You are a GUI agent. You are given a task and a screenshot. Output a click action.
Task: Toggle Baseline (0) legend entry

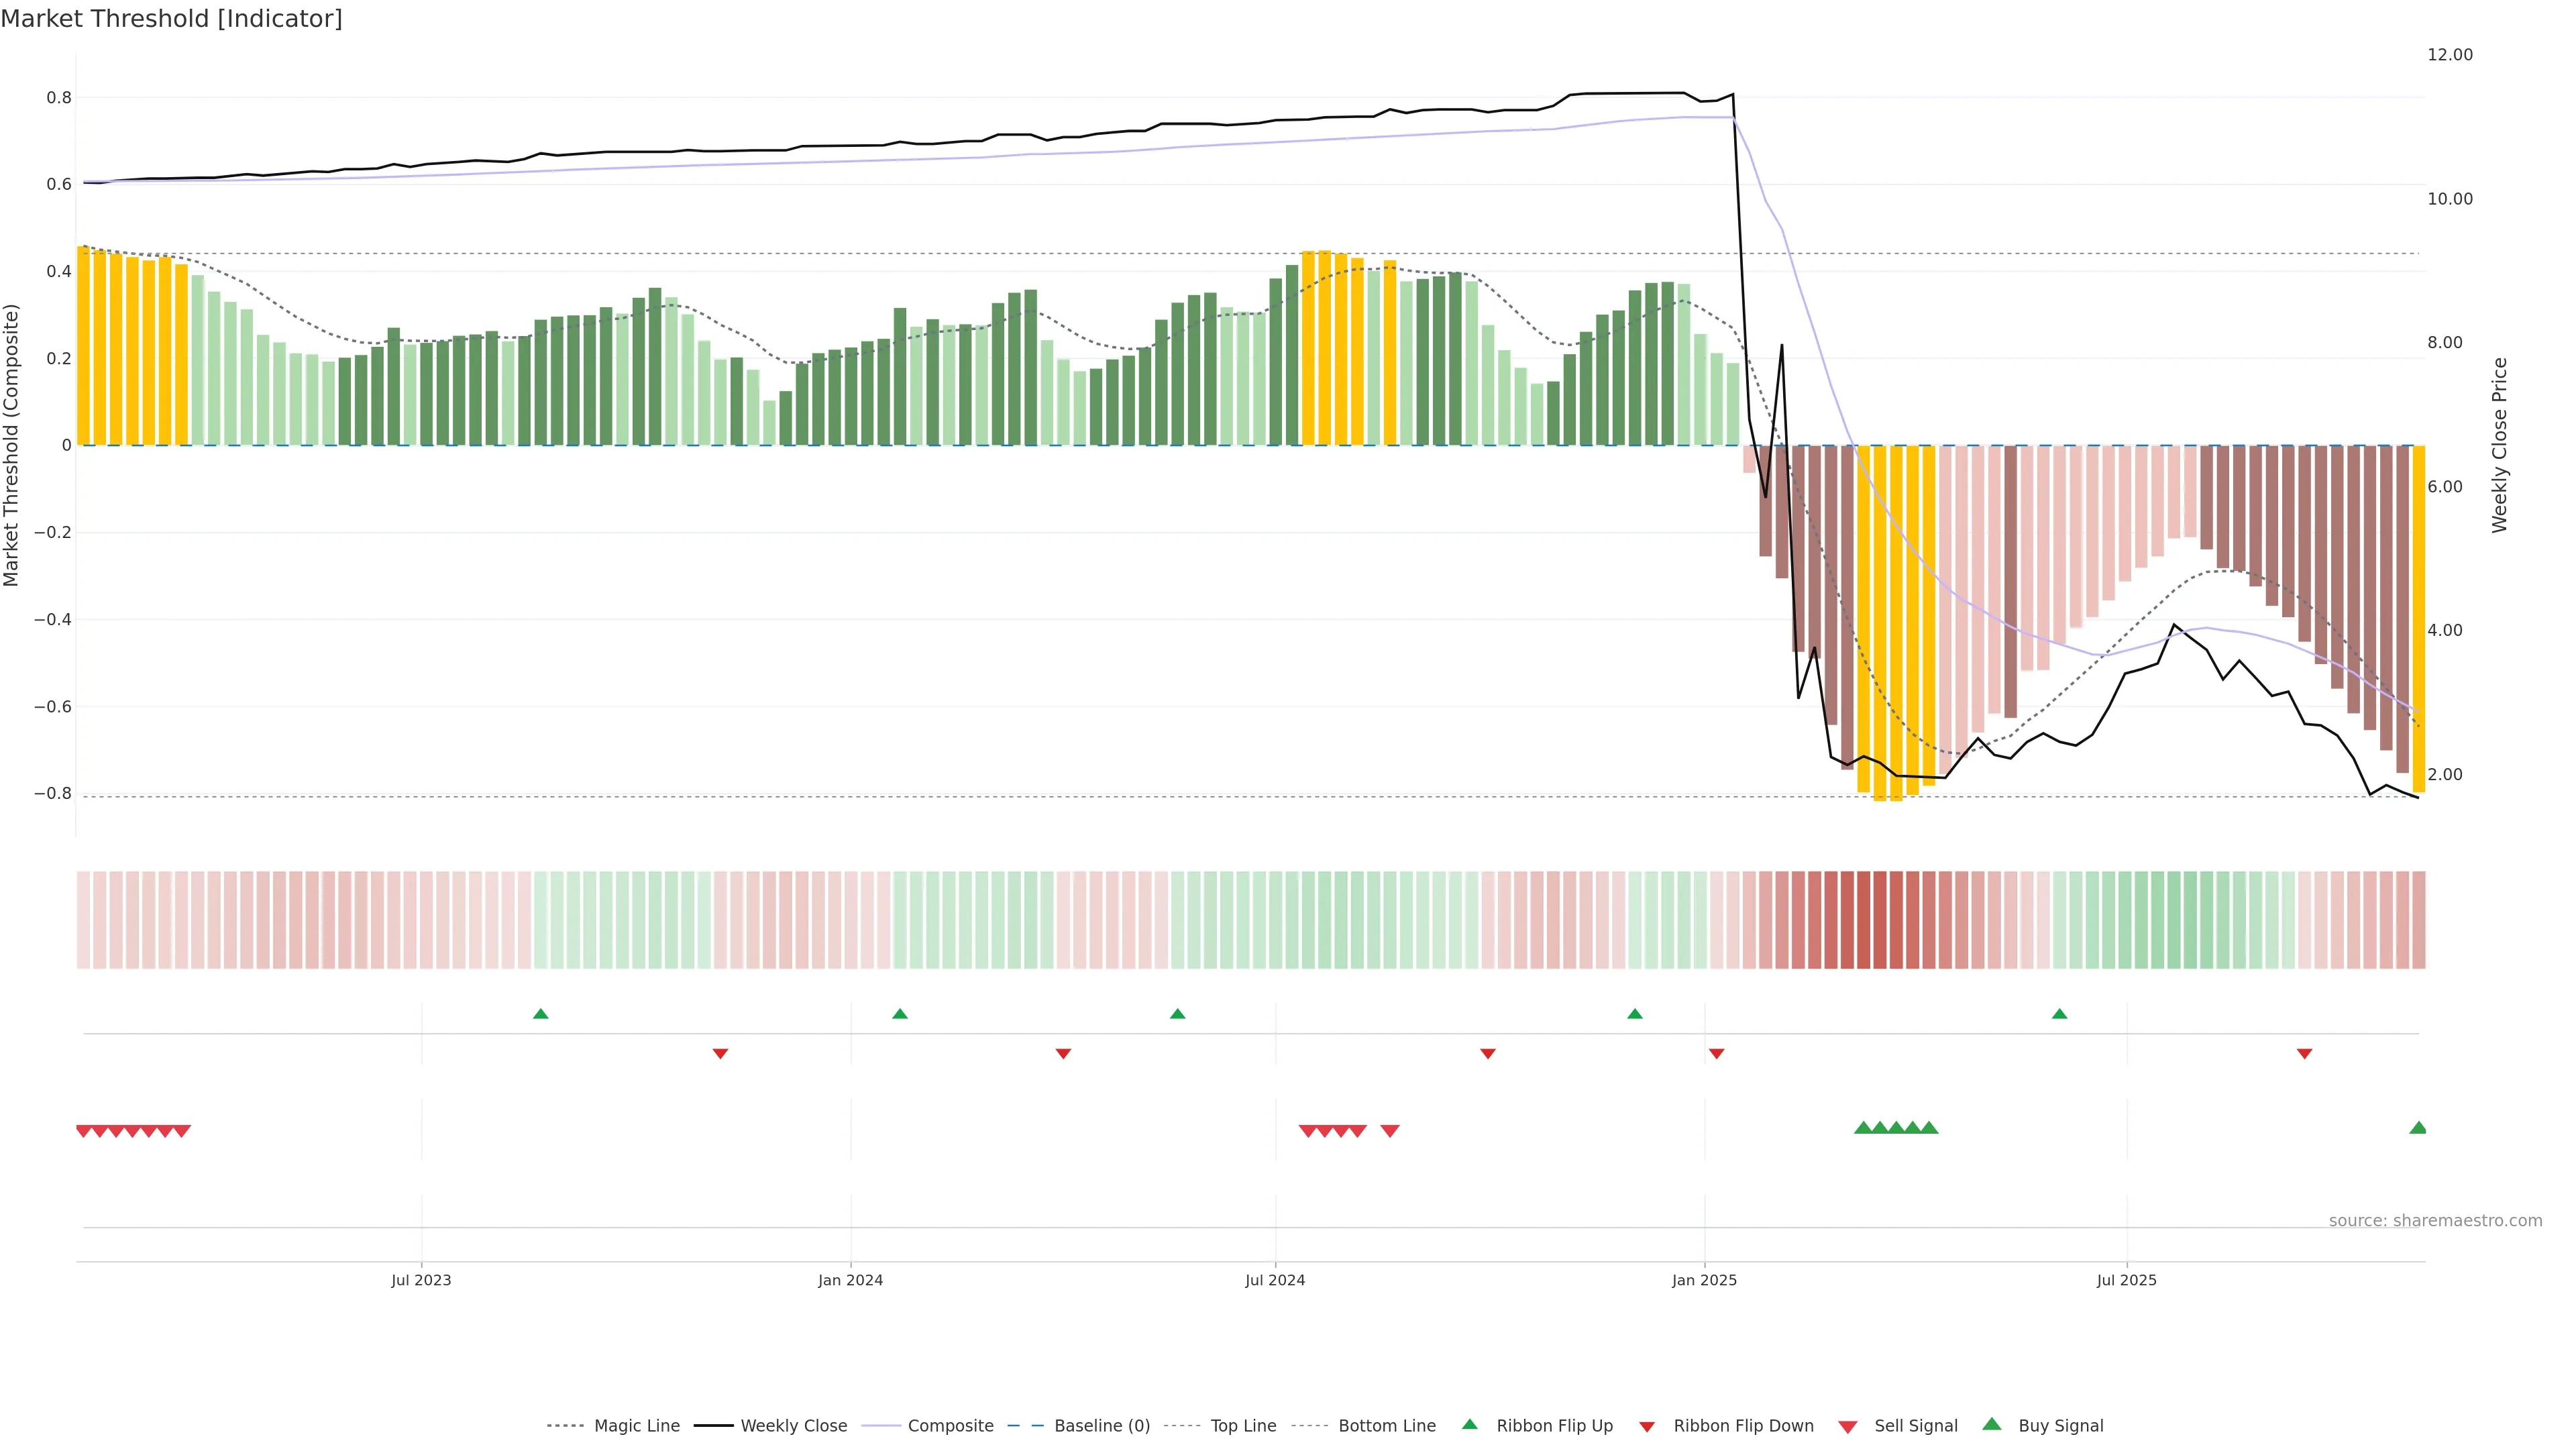[x=1101, y=1426]
